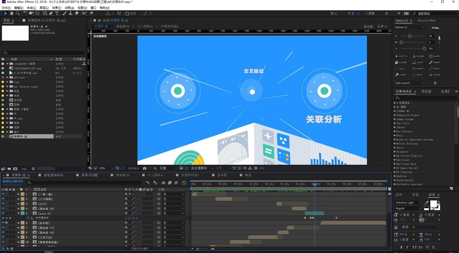Image resolution: width=459 pixels, height=253 pixels.
Task: Click the Motion v2 ORBIT tool
Action: [x=418, y=69]
